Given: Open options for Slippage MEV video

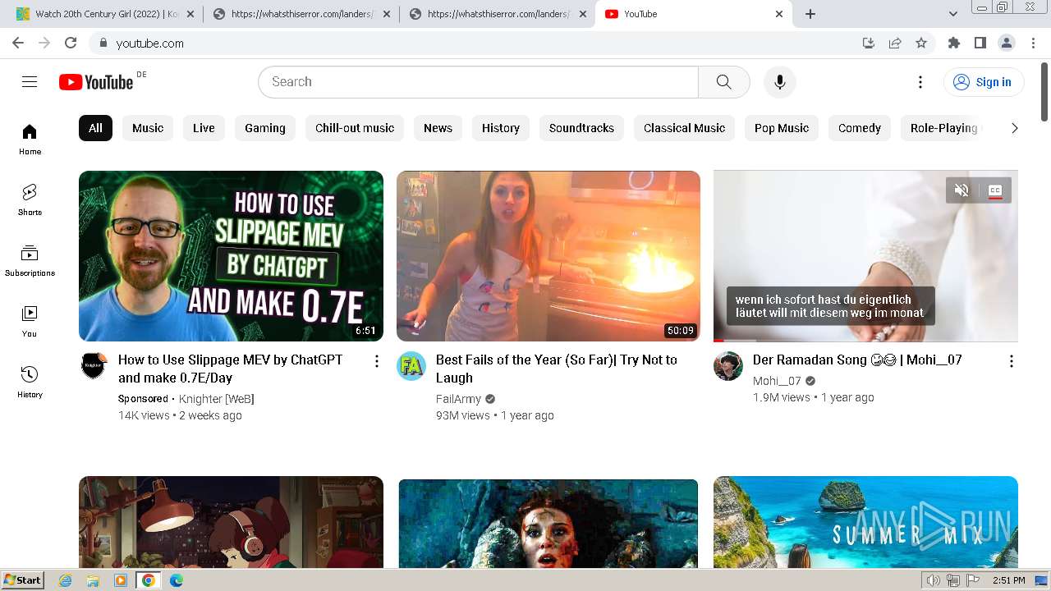Looking at the screenshot, I should coord(377,361).
